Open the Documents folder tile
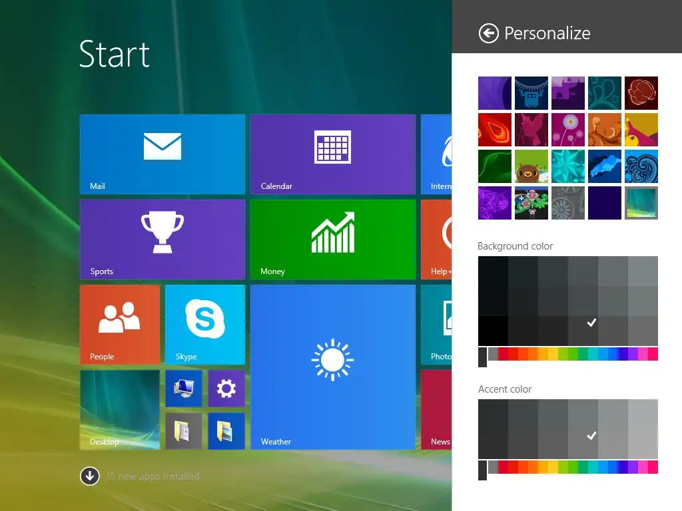 (x=184, y=431)
